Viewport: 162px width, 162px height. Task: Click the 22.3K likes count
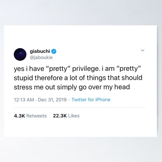tap(60, 116)
